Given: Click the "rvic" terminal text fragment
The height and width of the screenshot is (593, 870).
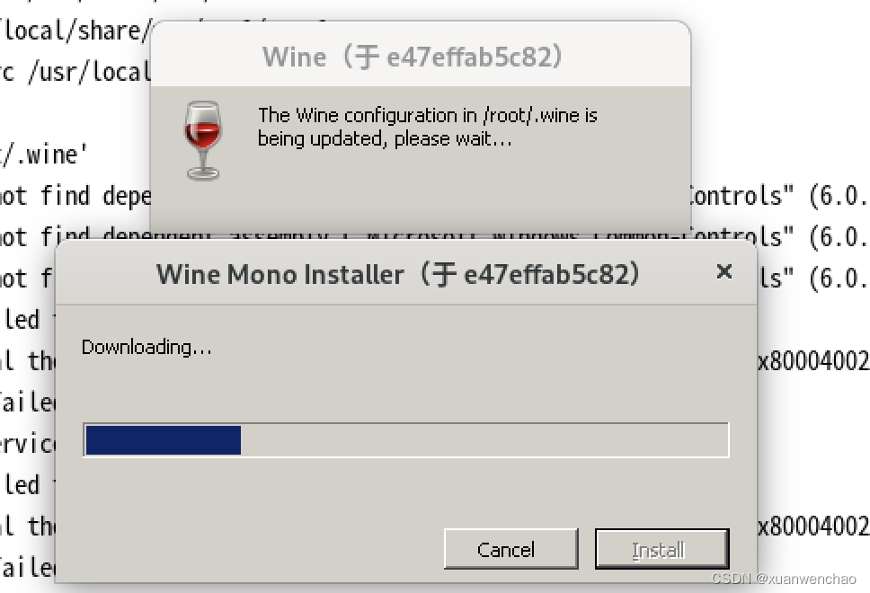Looking at the screenshot, I should (28, 443).
